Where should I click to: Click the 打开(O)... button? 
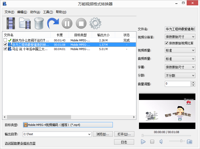(124, 134)
